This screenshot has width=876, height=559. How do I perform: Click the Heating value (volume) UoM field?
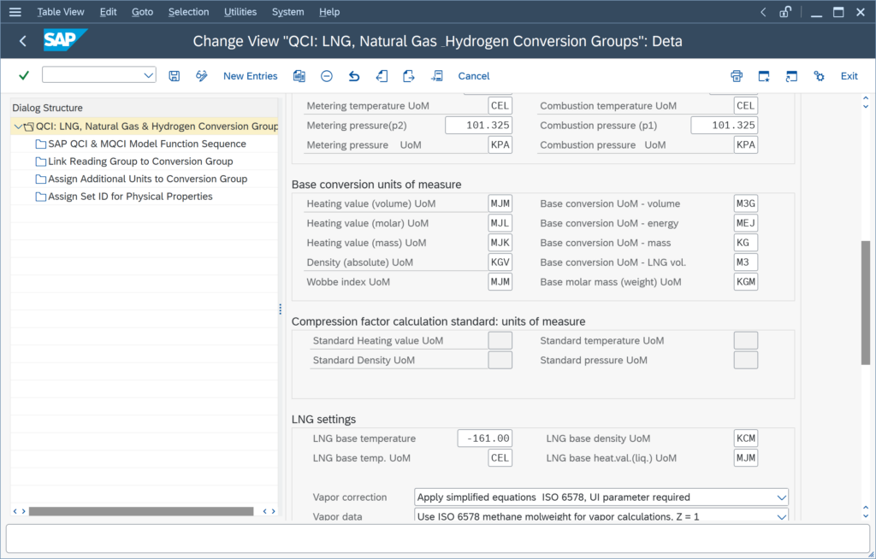tap(500, 203)
